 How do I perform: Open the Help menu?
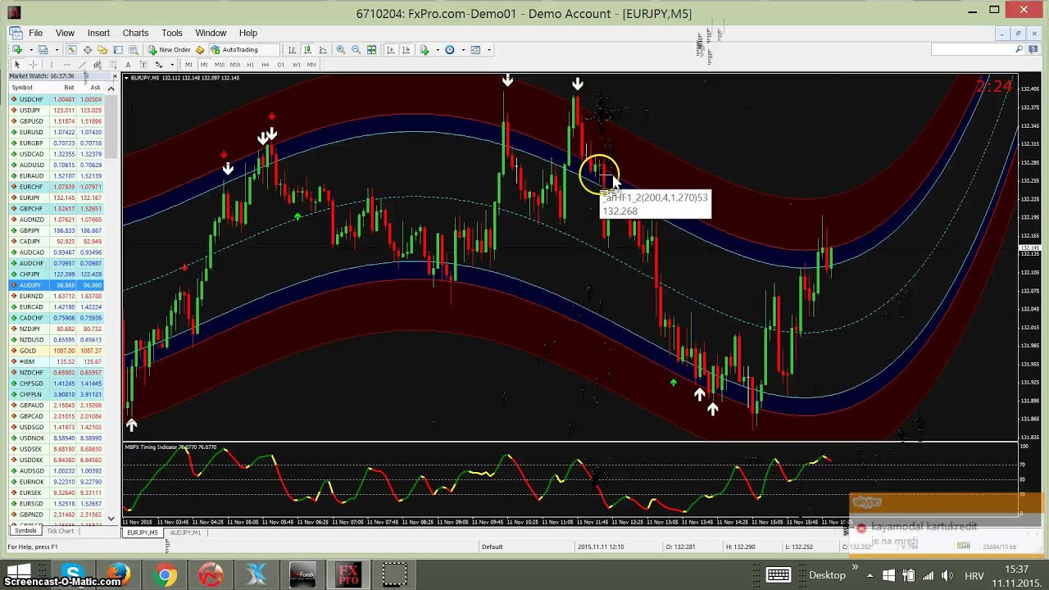[x=248, y=33]
